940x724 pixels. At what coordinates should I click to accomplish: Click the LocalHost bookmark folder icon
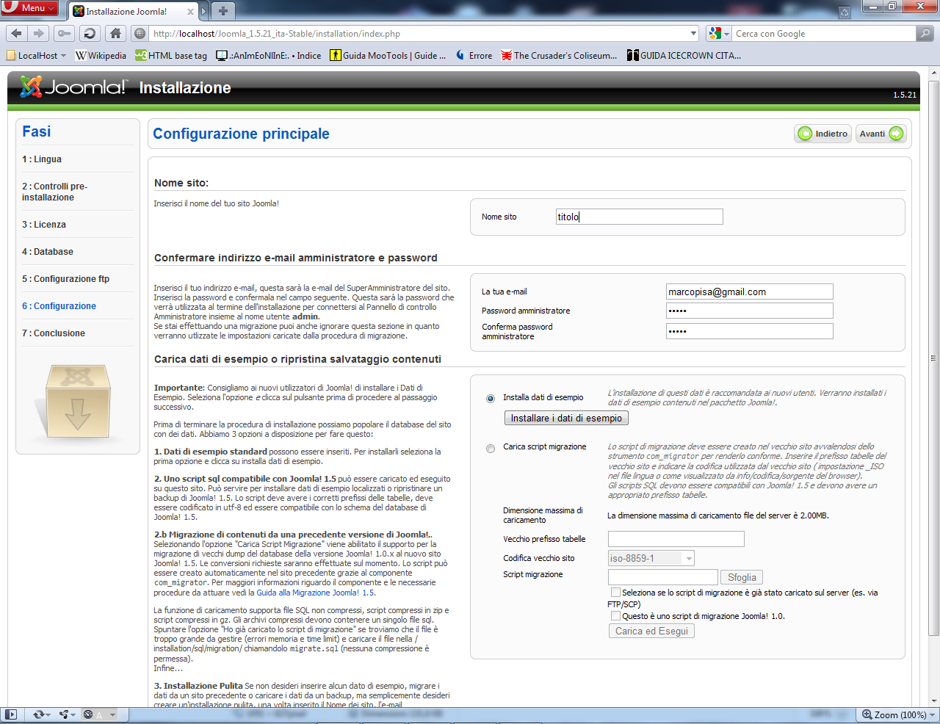[11, 55]
